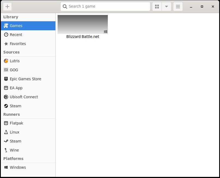Select the Lutris source
Screen dimensions: 220x178
click(x=28, y=61)
